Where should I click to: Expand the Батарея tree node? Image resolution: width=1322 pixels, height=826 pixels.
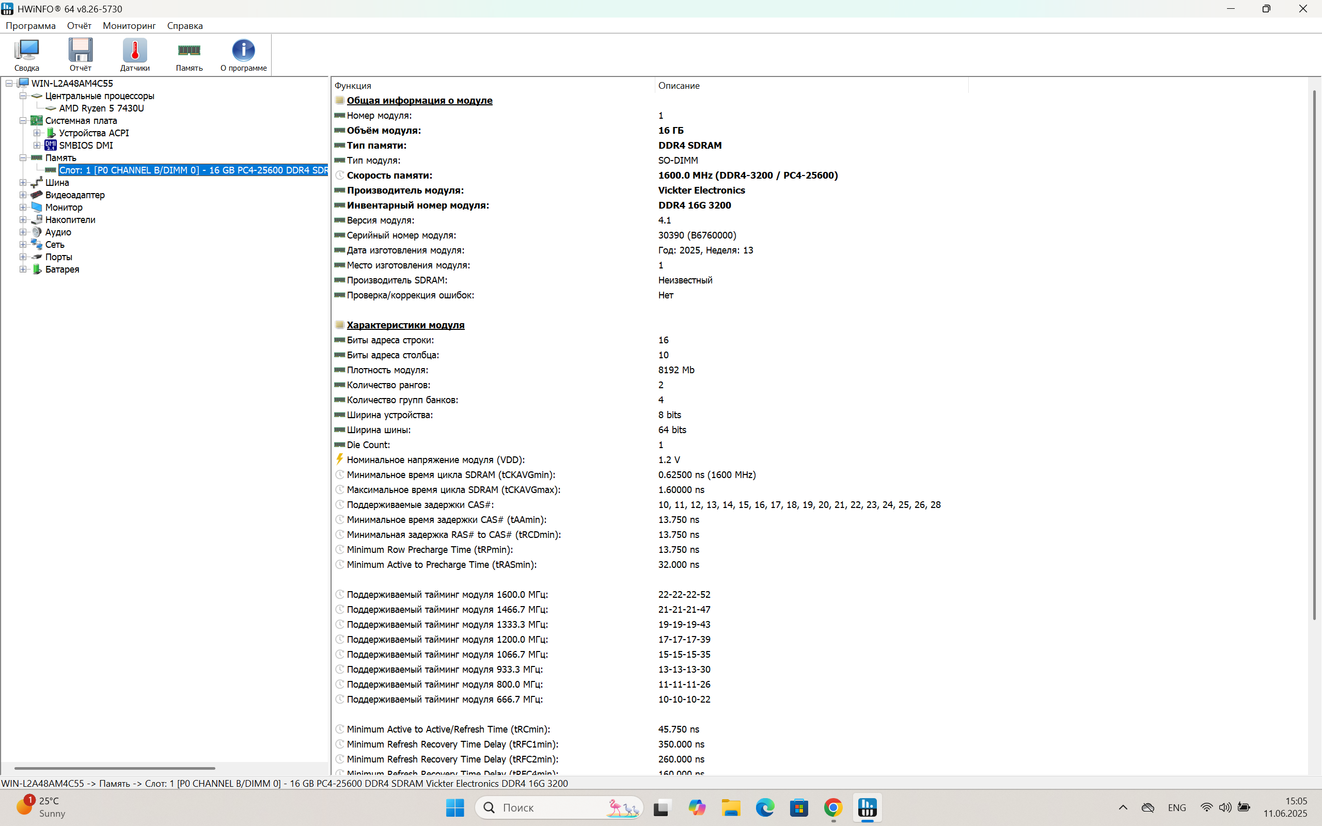(23, 269)
